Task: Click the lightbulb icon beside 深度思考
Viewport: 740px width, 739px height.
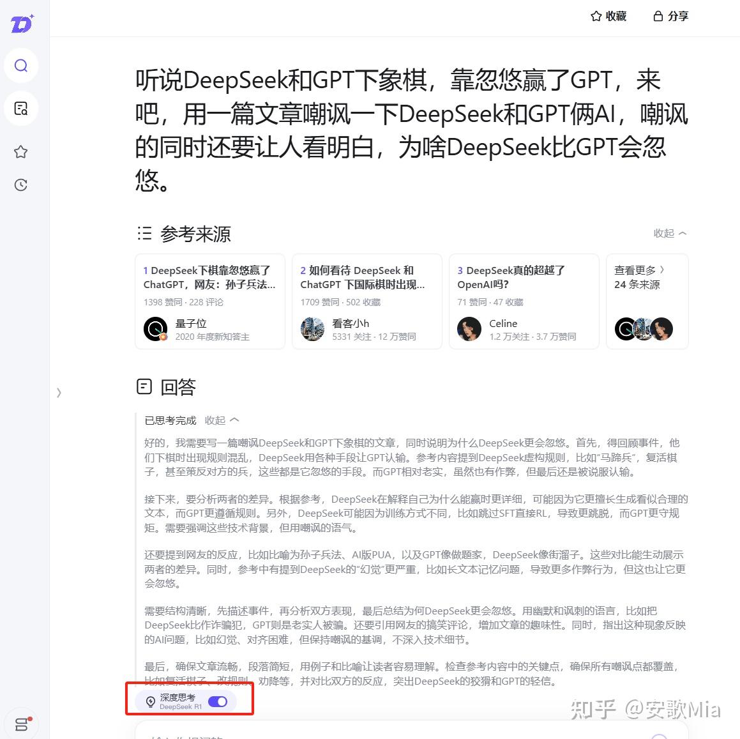Action: click(x=151, y=702)
